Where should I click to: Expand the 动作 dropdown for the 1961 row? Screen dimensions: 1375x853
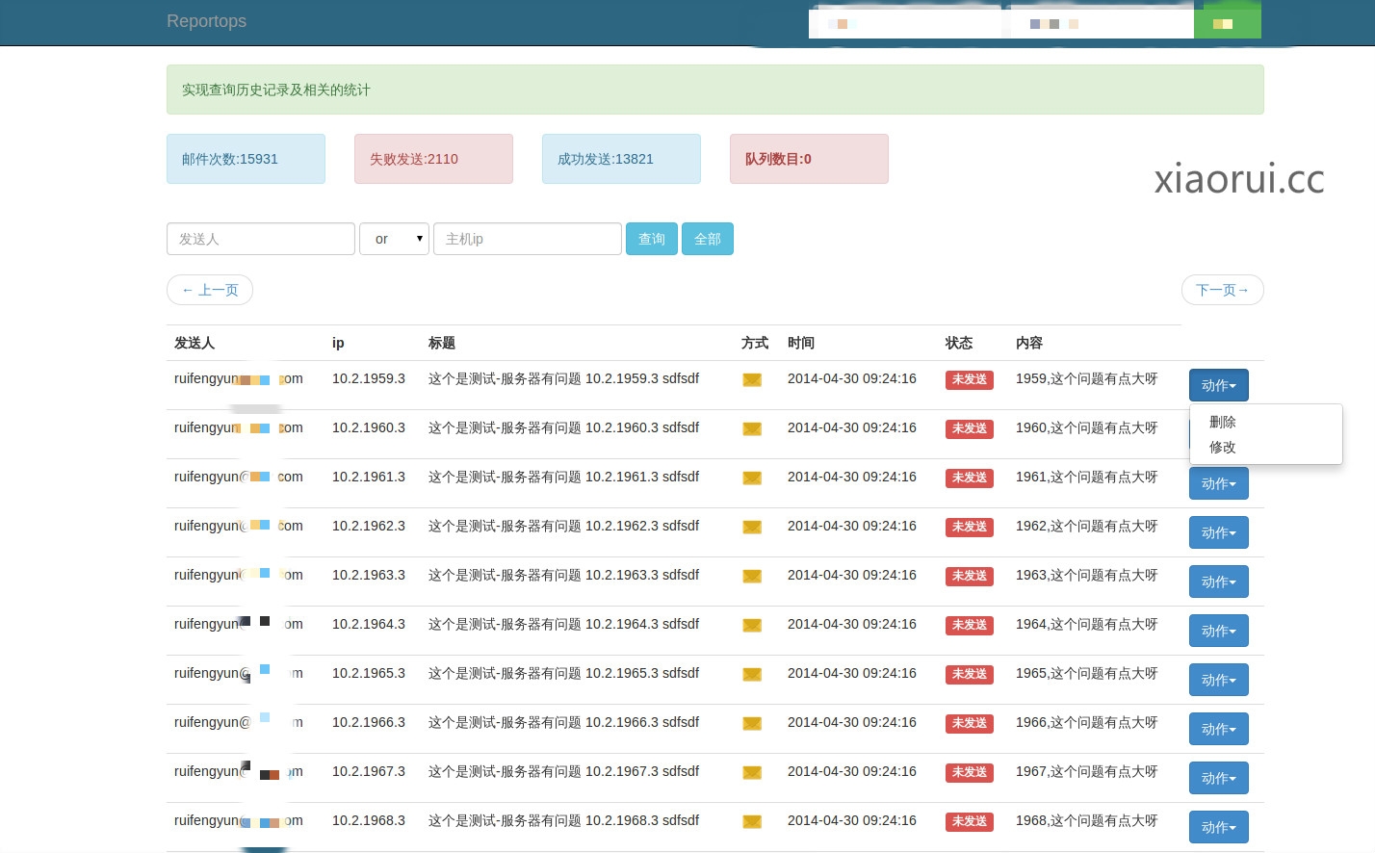1218,483
